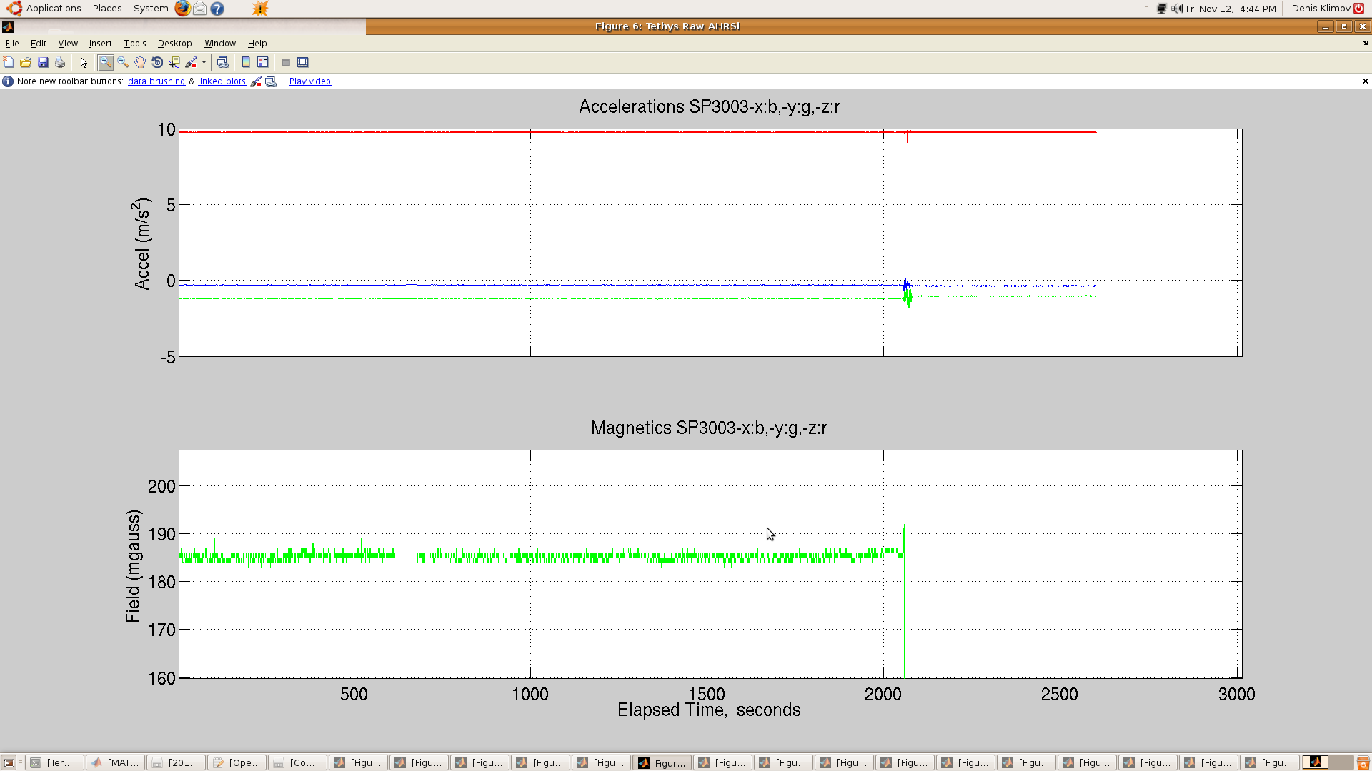Image resolution: width=1372 pixels, height=771 pixels.
Task: Insert a colorbar from the toolbar
Action: (246, 63)
